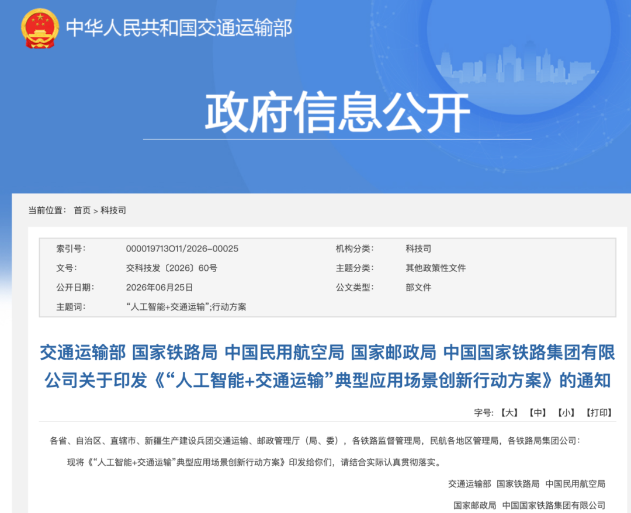Click the 打印 print button
Screen dimensions: 631x513
point(599,413)
